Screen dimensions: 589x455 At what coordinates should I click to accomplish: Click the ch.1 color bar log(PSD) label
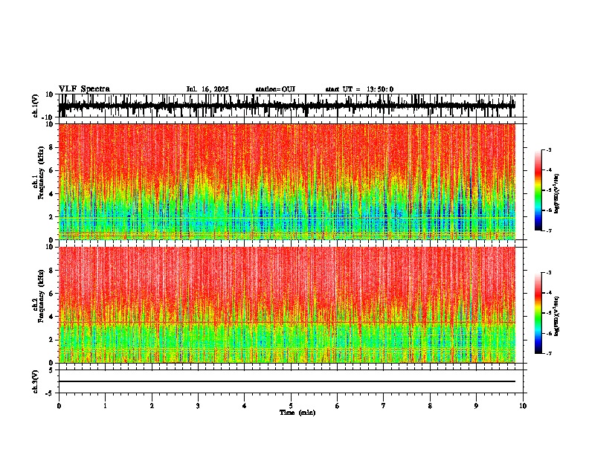(x=557, y=193)
